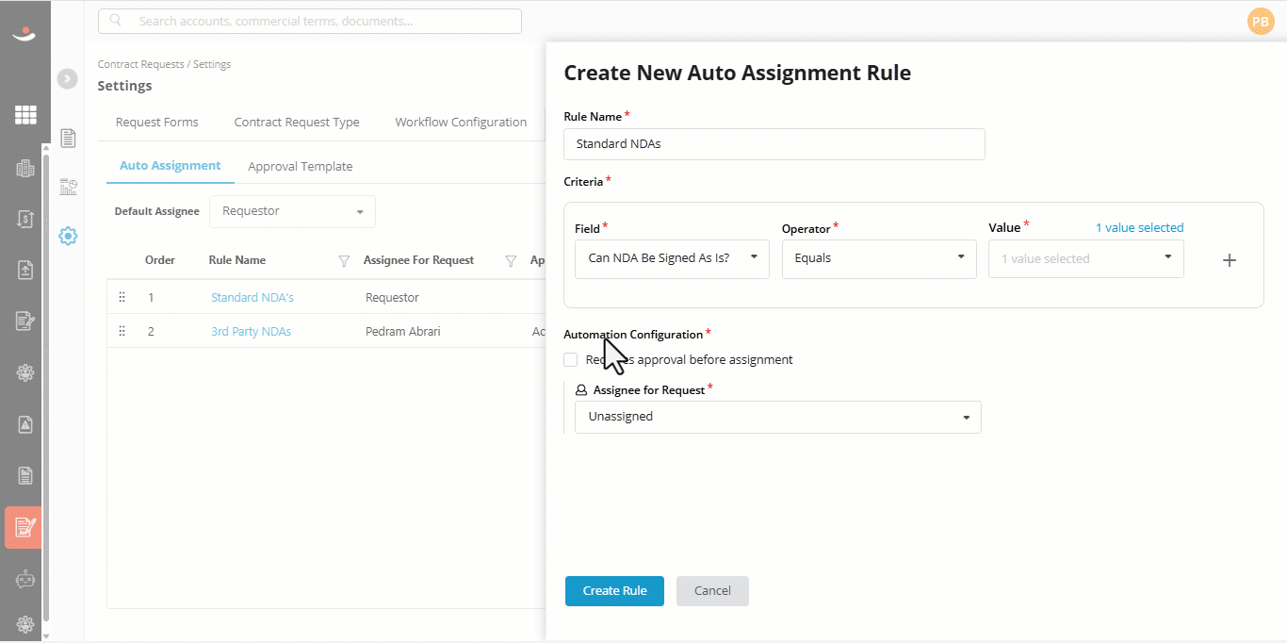1287x643 pixels.
Task: Open the reports chart icon
Action: click(x=68, y=187)
